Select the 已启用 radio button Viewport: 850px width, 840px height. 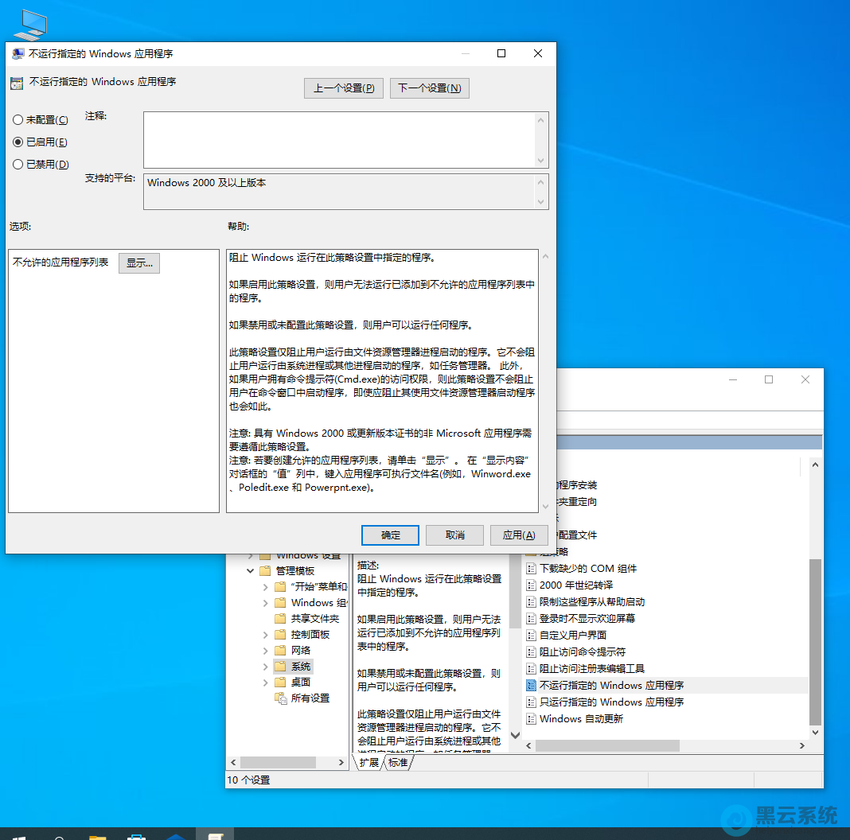tap(18, 142)
